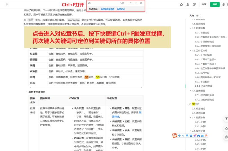This screenshot has height=151, width=228.
Task: Open the add-collaborator person icon
Action: (188, 5)
